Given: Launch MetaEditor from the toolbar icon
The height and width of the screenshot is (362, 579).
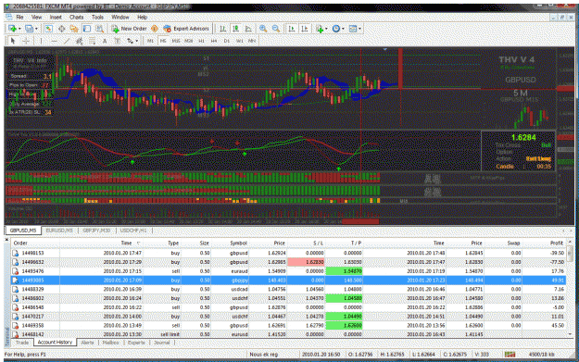Looking at the screenshot, I should click(155, 29).
